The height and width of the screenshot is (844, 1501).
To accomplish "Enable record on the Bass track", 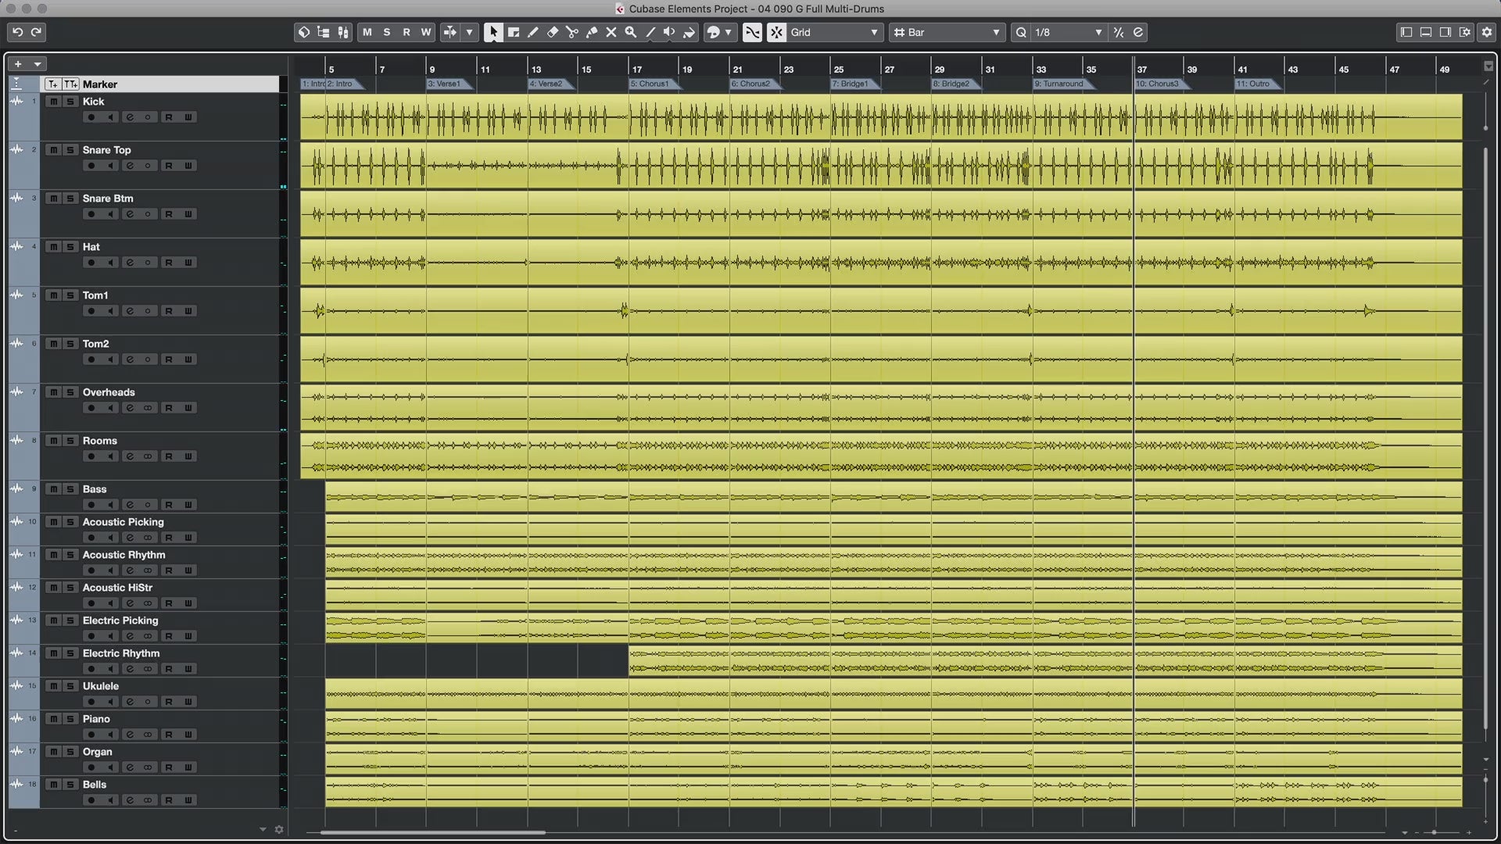I will click(91, 505).
